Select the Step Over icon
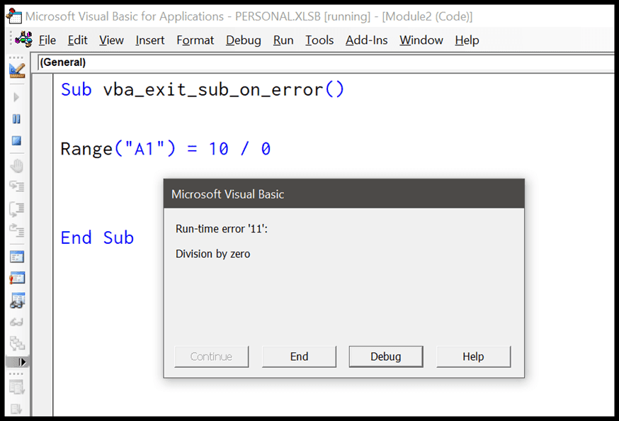The height and width of the screenshot is (421, 619). pyautogui.click(x=16, y=208)
